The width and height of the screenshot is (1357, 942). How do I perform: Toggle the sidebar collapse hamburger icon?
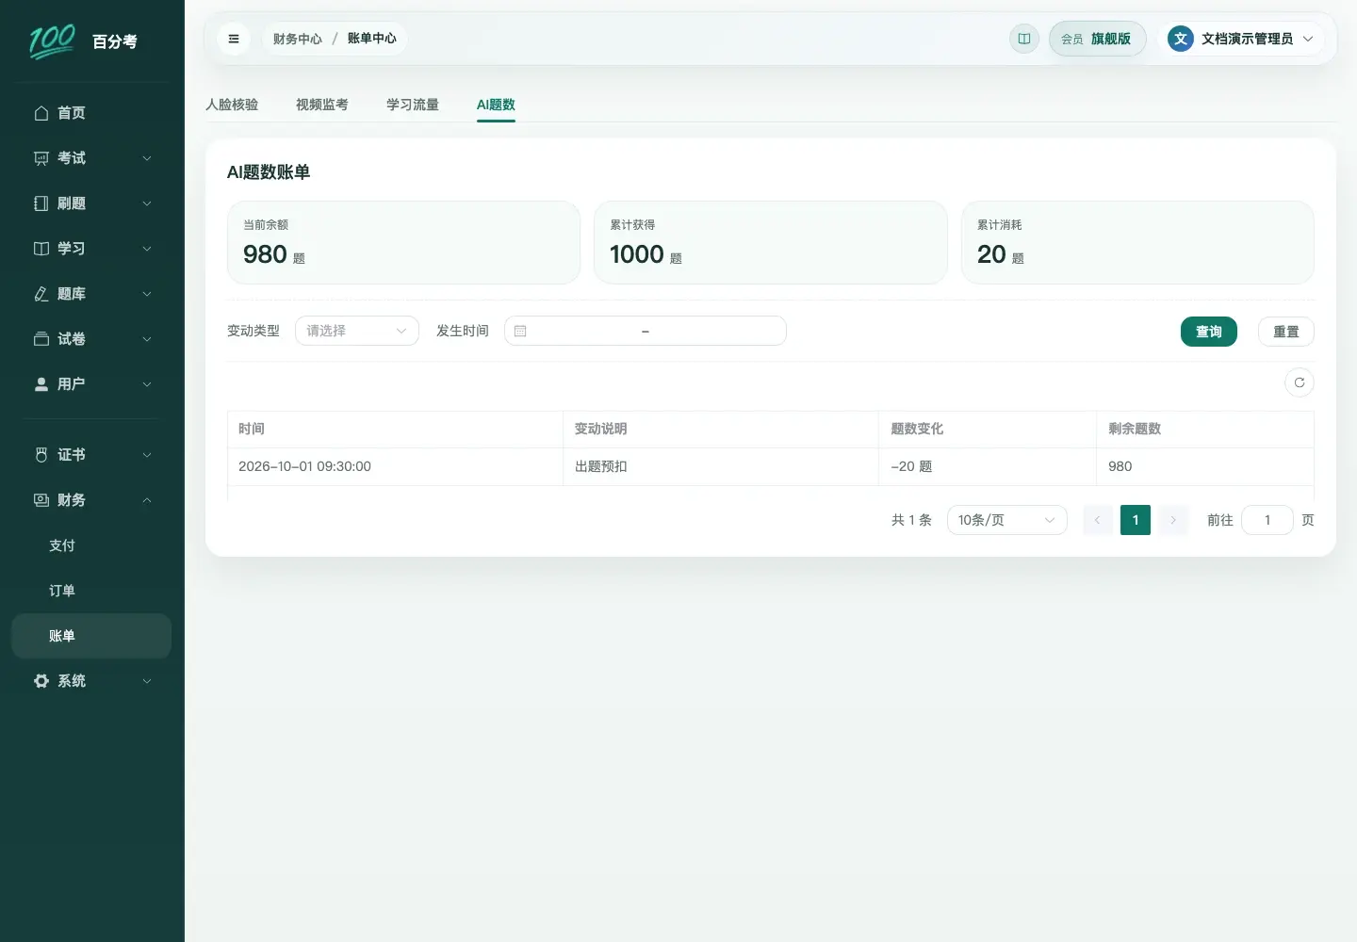click(x=234, y=39)
